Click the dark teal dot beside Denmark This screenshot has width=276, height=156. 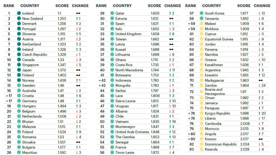pos(19,24)
